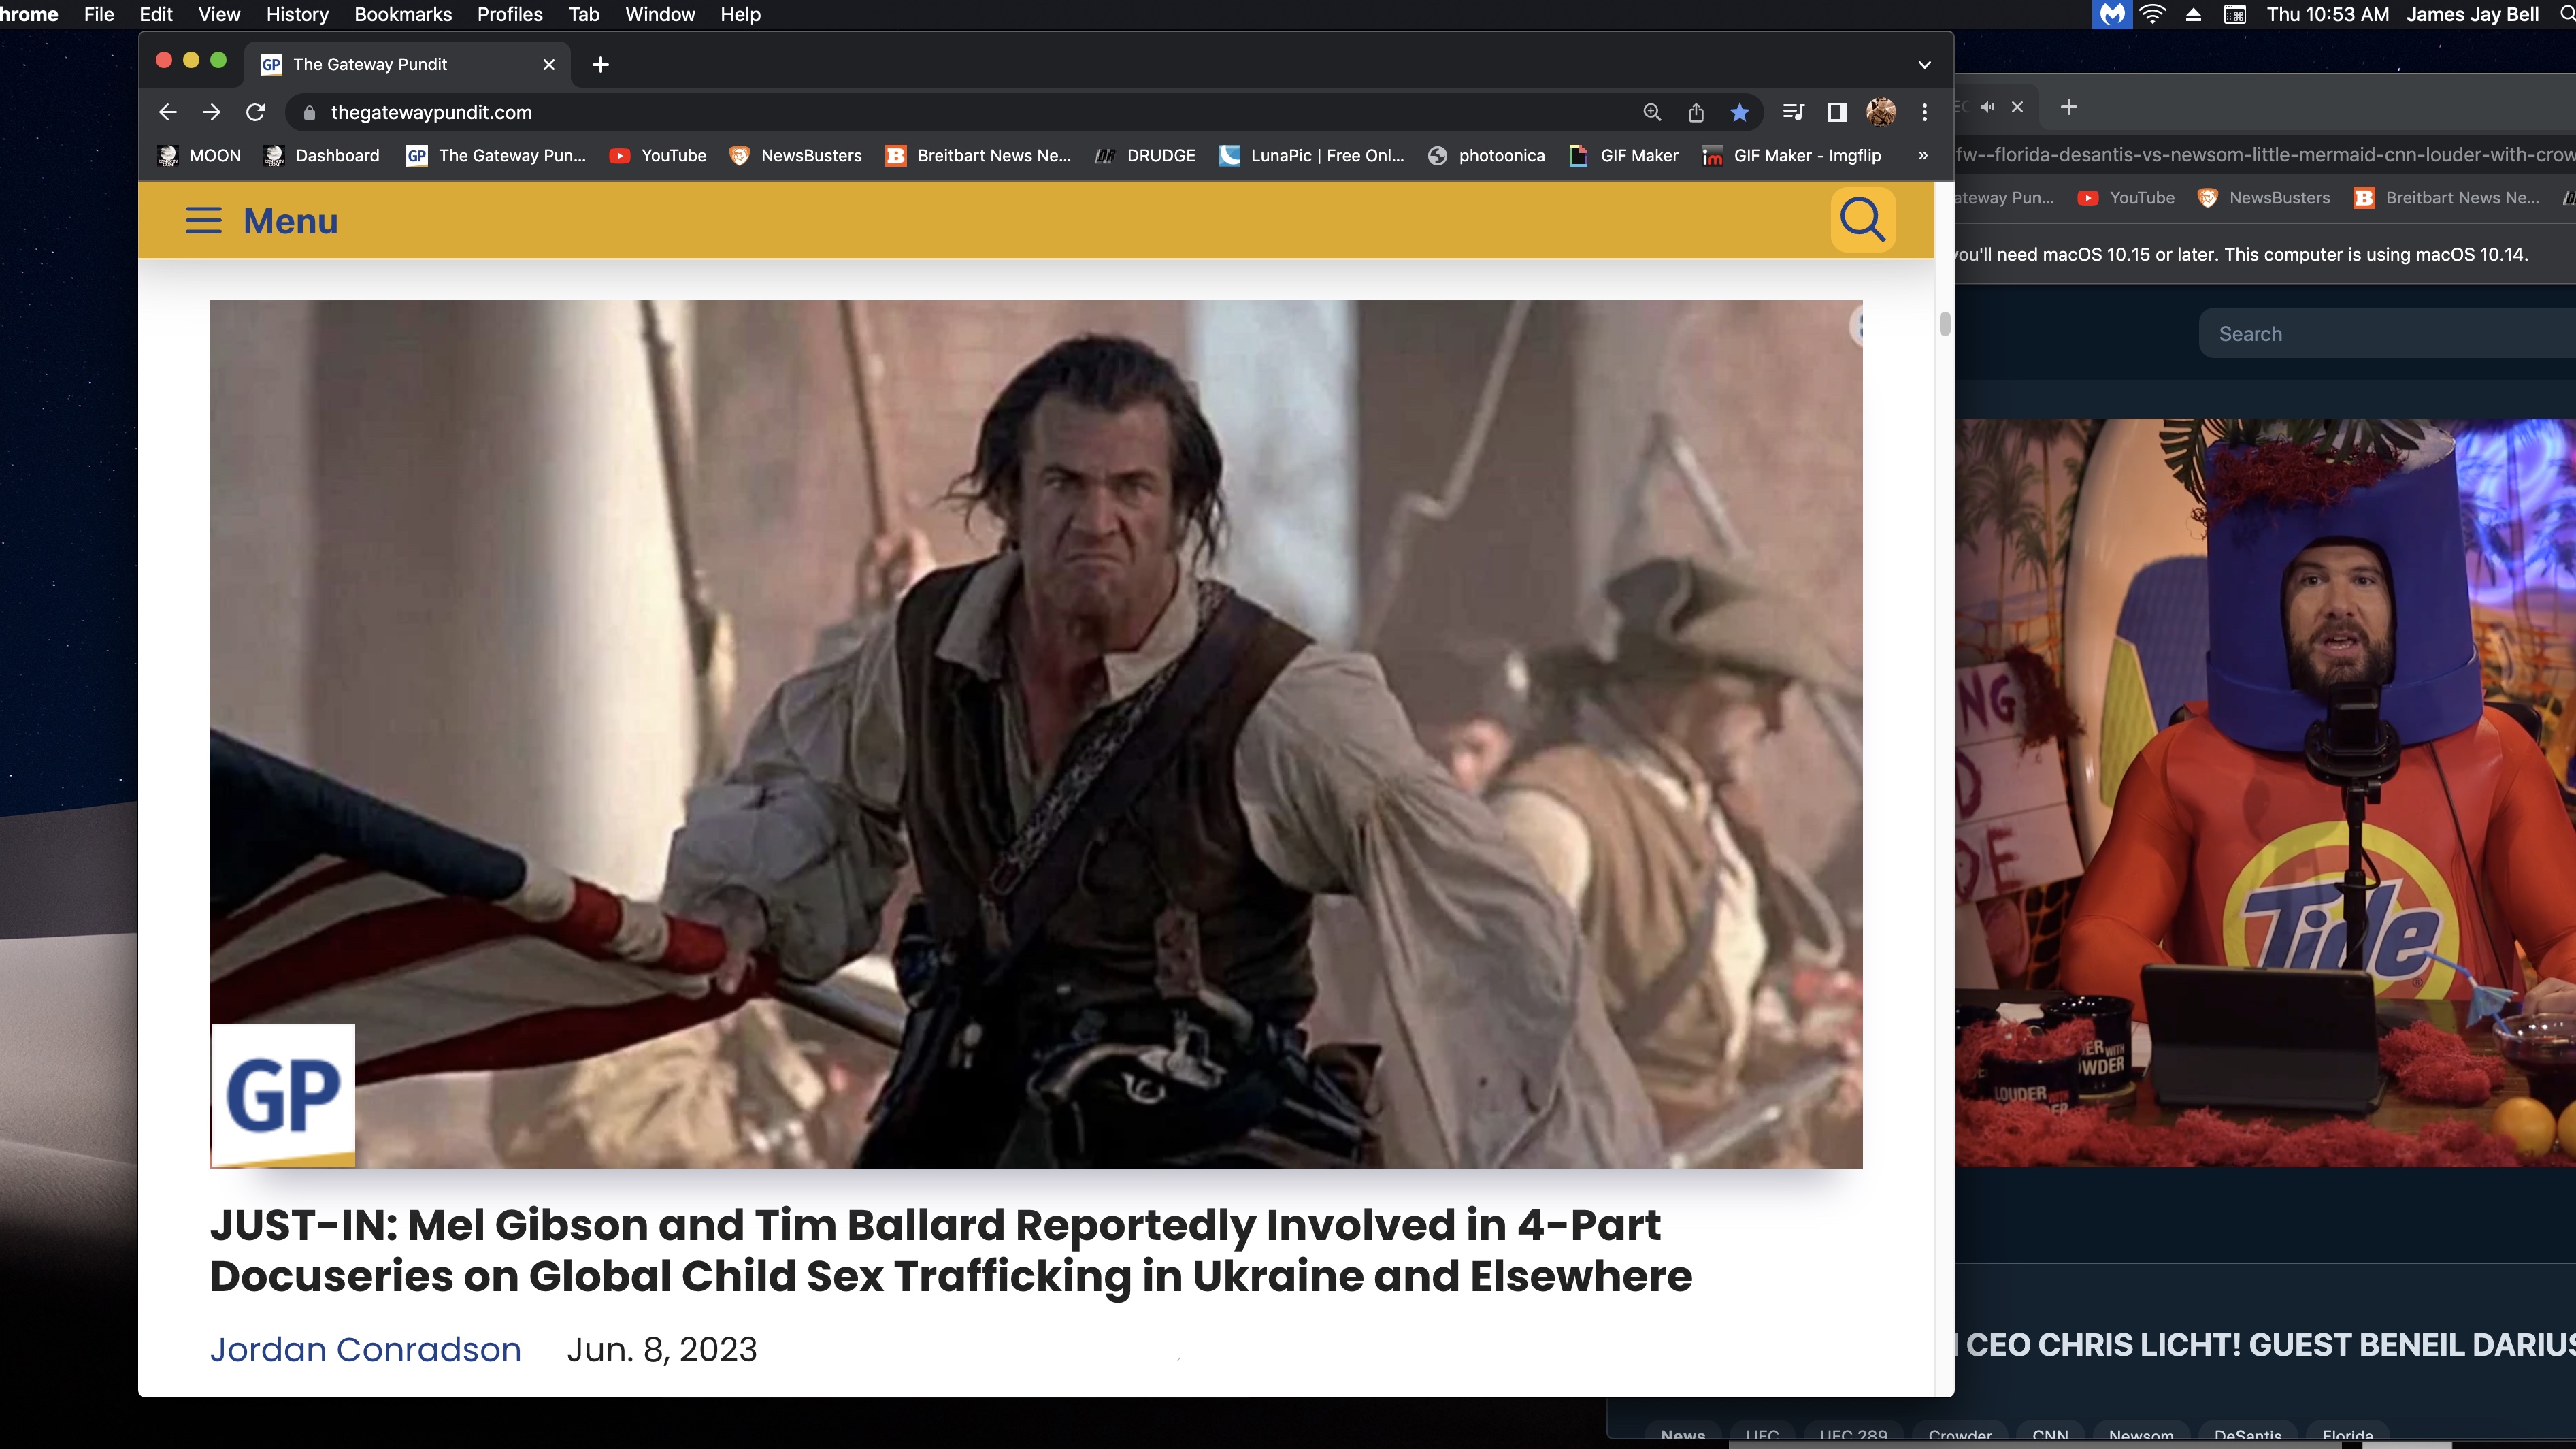Open the Profiles menu
This screenshot has width=2576, height=1449.
(x=510, y=14)
